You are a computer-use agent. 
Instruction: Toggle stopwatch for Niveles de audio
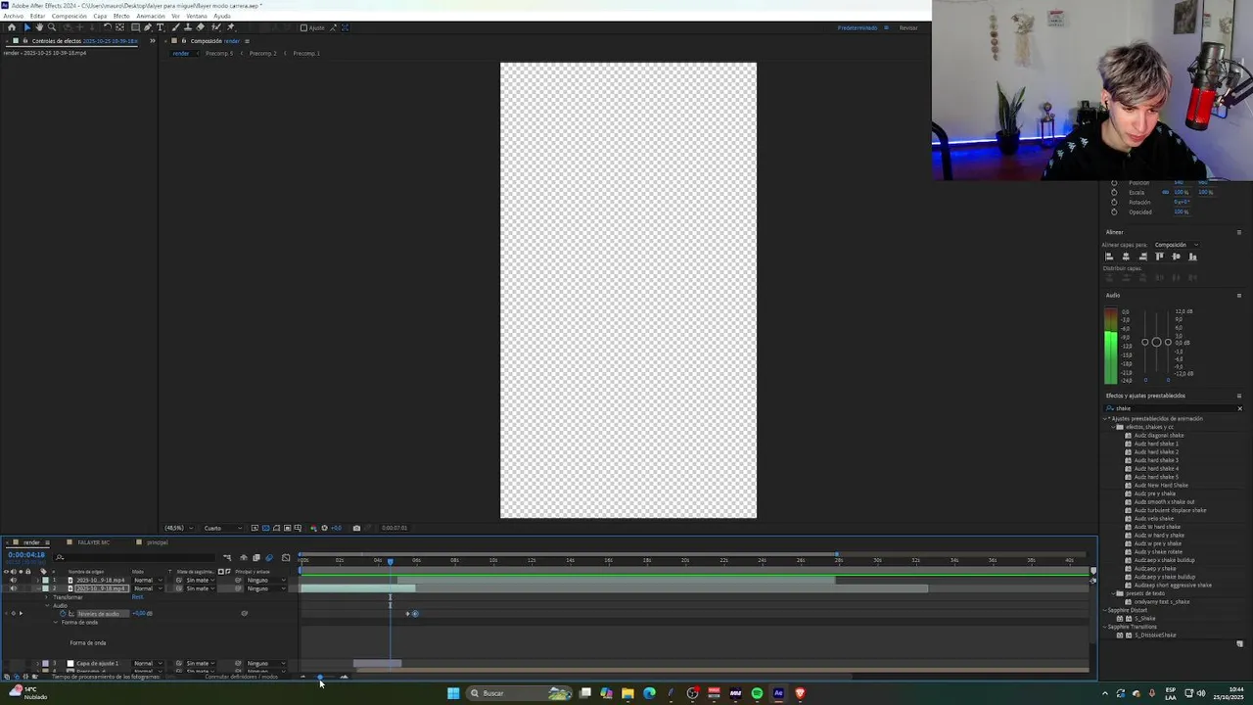tap(63, 614)
